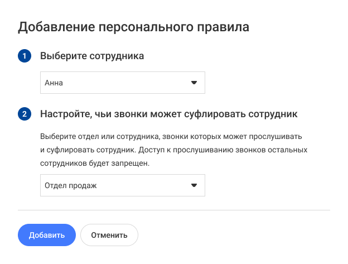
Task: Select the Выберите сотрудника heading
Action: [92, 56]
